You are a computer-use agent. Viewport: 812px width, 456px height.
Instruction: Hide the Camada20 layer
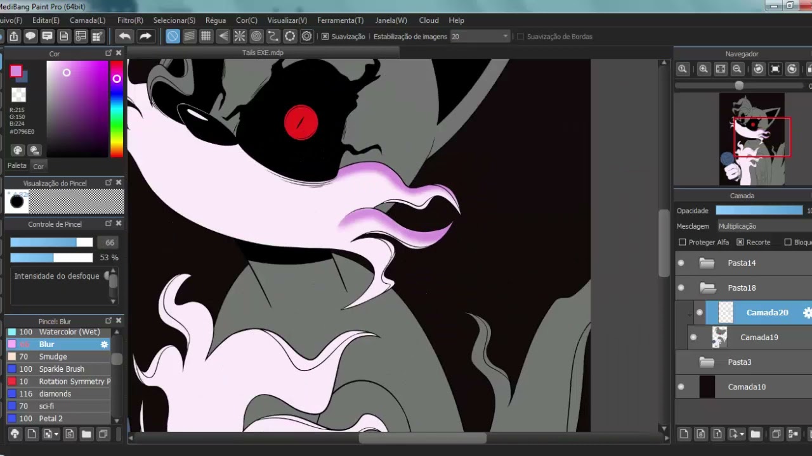[700, 312]
